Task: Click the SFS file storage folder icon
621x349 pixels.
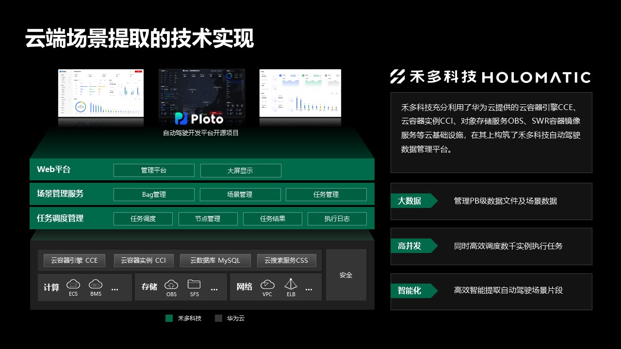Action: [194, 284]
